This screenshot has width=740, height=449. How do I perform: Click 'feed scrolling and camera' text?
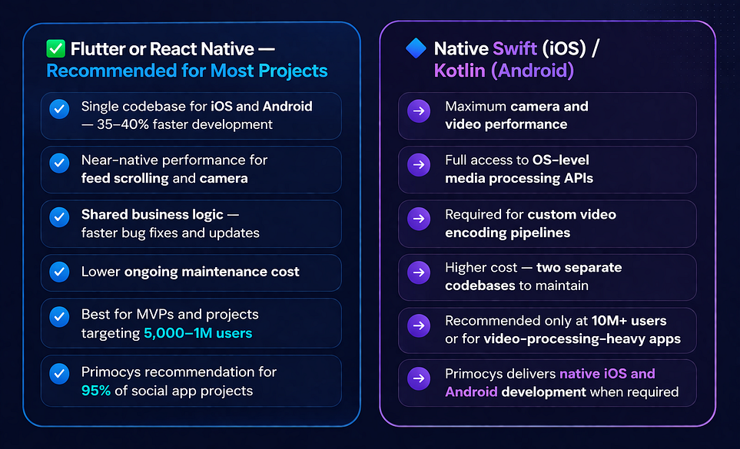pyautogui.click(x=164, y=179)
